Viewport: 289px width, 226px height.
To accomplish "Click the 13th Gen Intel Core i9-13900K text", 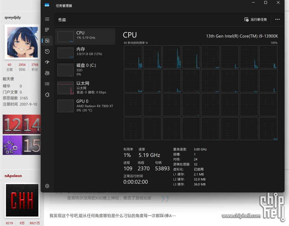I will (x=242, y=36).
